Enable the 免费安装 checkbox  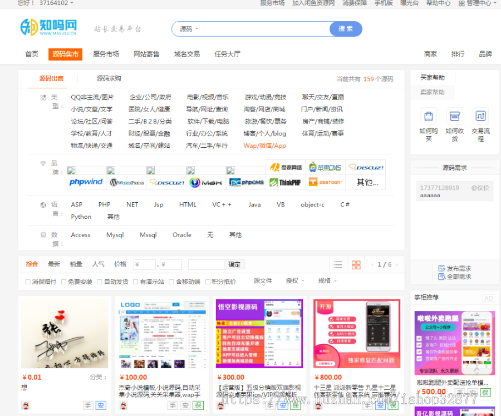coord(64,282)
